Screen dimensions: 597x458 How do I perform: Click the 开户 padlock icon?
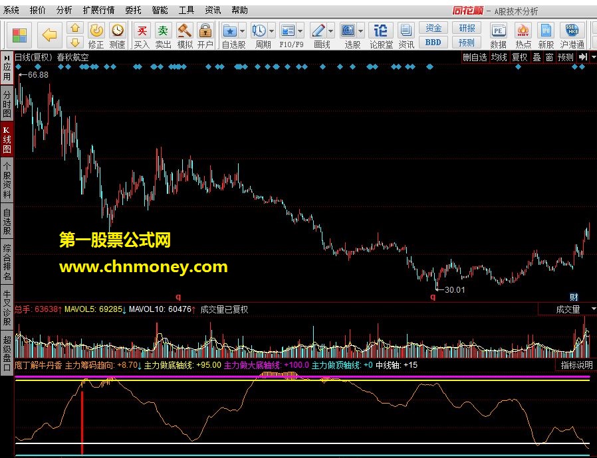point(205,31)
